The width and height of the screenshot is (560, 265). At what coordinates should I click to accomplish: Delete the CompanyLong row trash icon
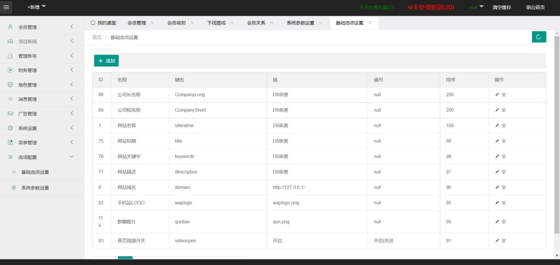point(504,94)
